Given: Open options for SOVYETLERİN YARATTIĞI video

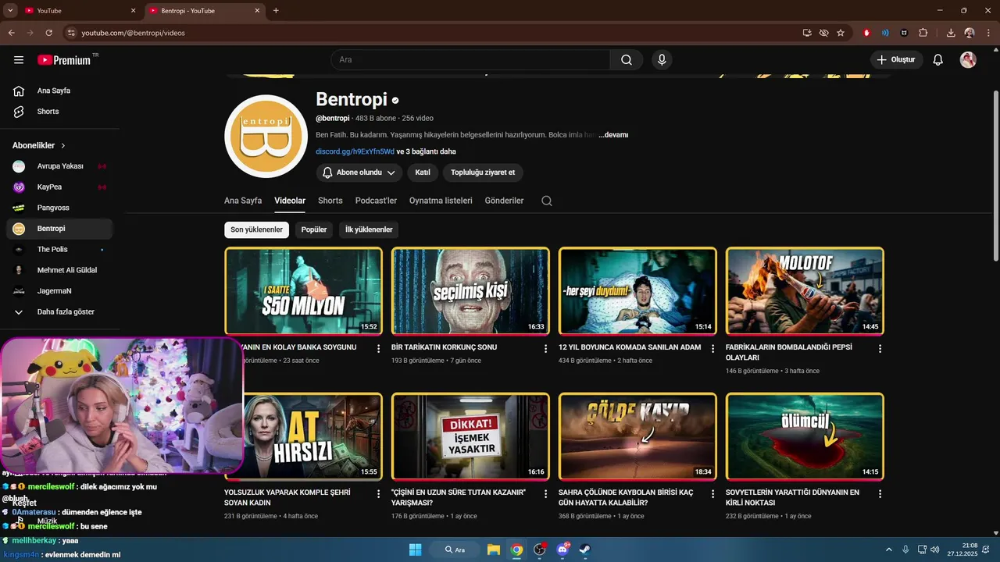Looking at the screenshot, I should coord(880,494).
